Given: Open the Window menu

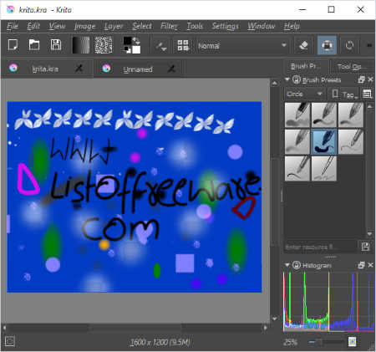Looking at the screenshot, I should [262, 26].
